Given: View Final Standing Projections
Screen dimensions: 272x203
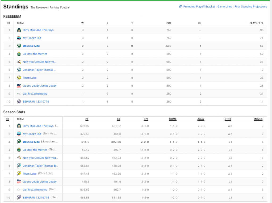Looking at the screenshot, I should pyautogui.click(x=250, y=7).
